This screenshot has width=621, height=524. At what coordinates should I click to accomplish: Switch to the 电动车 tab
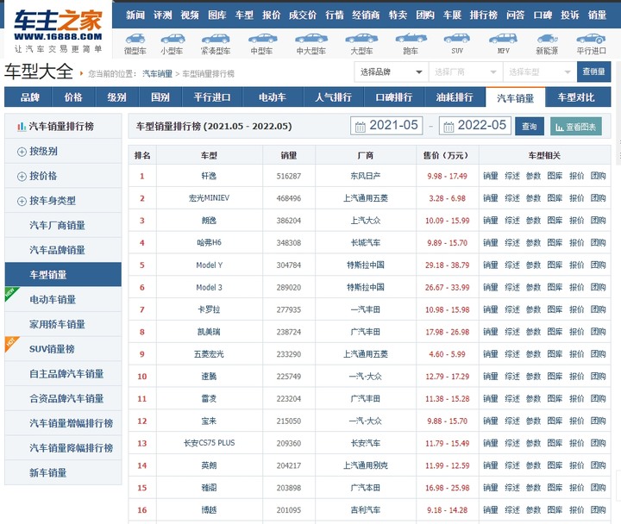(273, 97)
